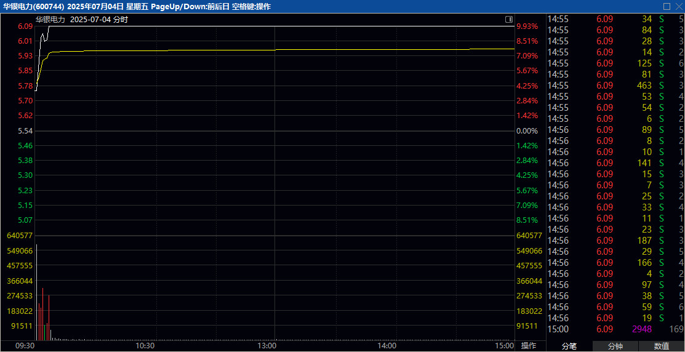
Task: Click the 10:30 label on time axis
Action: (x=145, y=346)
